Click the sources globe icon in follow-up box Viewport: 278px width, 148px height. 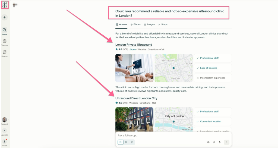pyautogui.click(x=208, y=142)
